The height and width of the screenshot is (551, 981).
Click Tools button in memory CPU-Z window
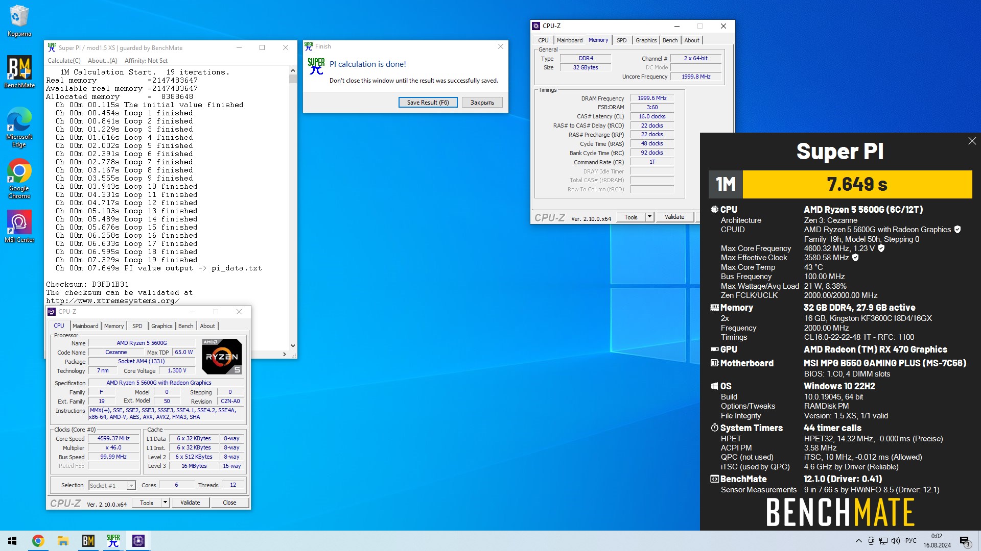tap(631, 217)
